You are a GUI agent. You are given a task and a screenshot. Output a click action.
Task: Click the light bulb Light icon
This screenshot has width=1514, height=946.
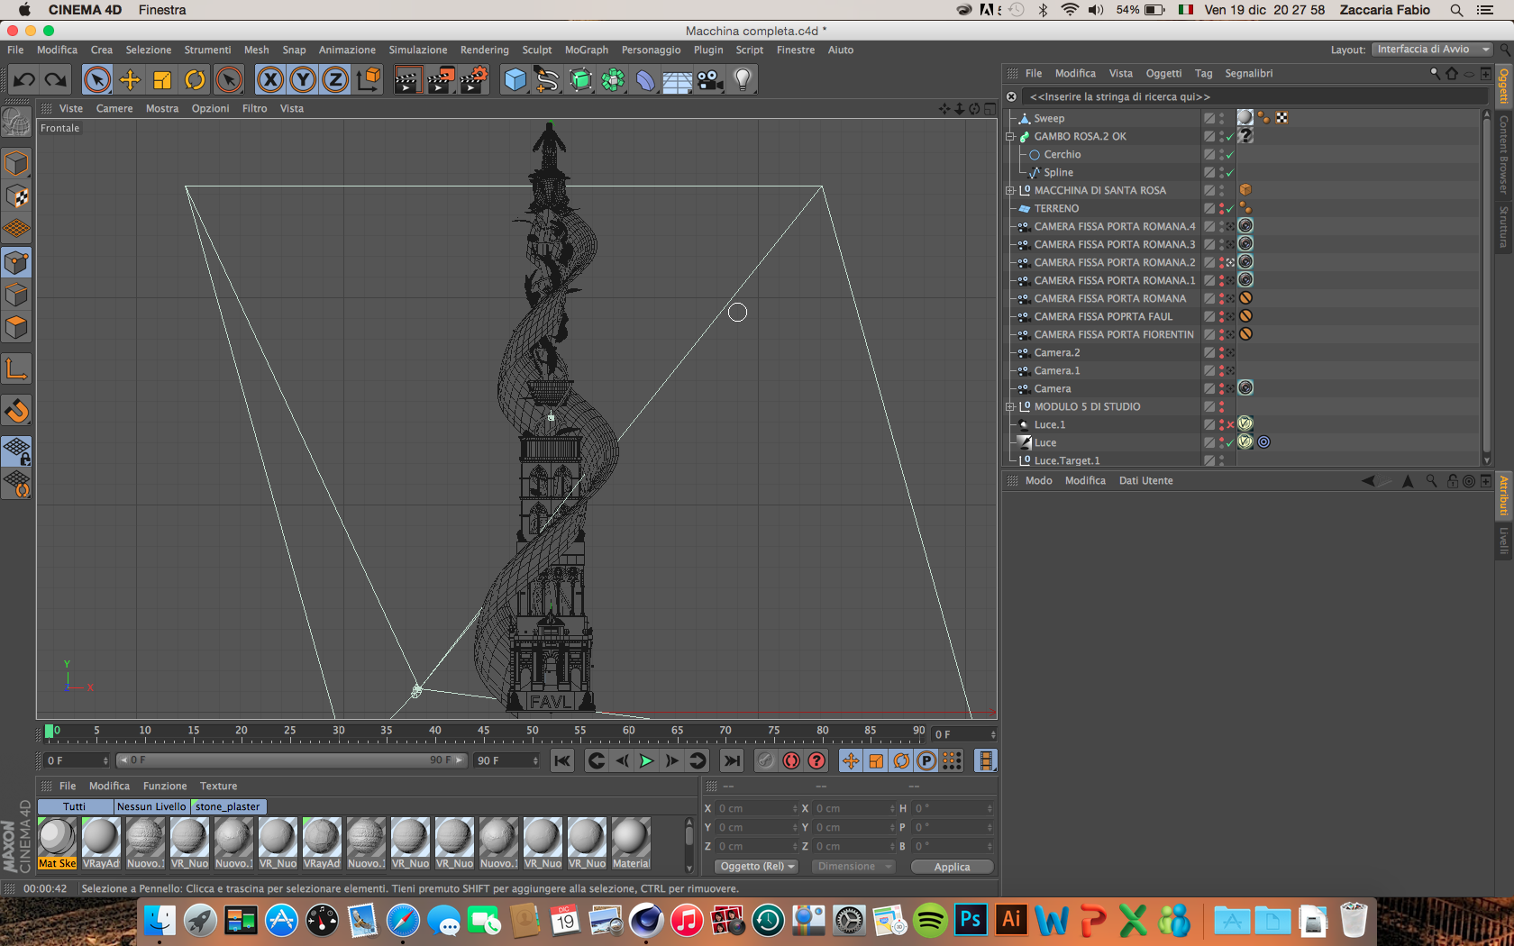tap(743, 80)
